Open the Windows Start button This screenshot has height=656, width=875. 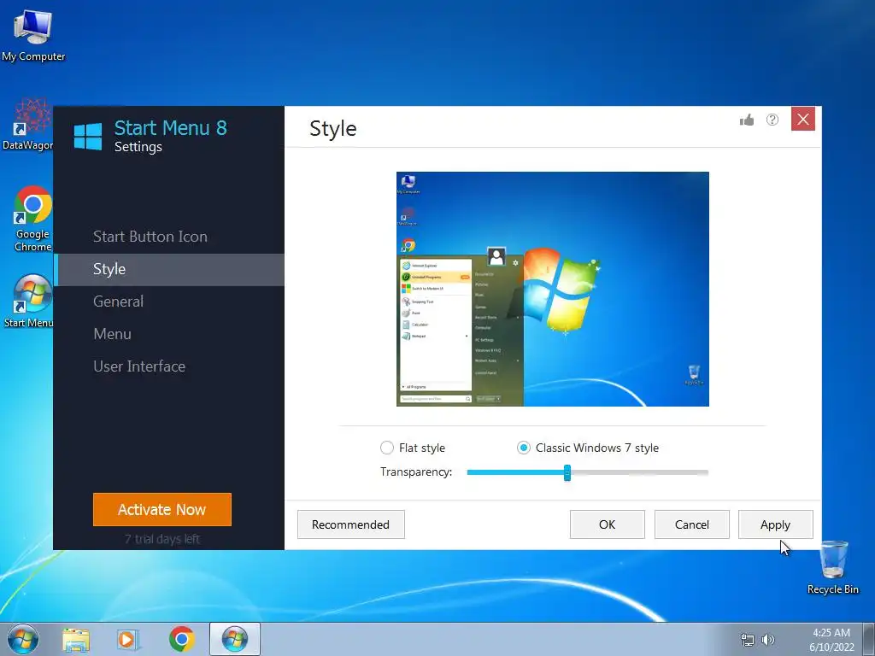tap(23, 639)
